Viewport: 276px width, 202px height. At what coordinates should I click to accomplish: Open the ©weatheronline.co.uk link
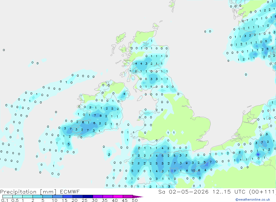click(253, 200)
